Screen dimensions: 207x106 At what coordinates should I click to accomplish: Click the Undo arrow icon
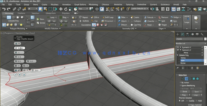4,9
